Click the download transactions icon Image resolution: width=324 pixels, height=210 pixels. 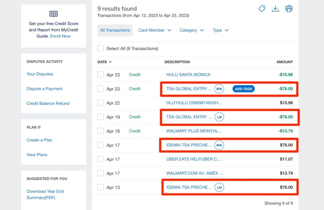pos(275,9)
